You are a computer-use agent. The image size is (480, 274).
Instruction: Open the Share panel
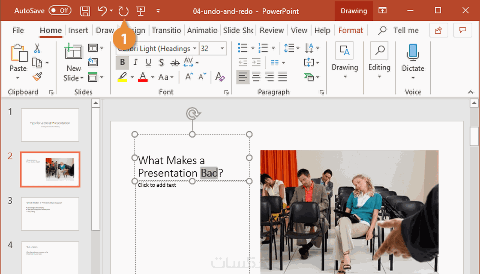tap(438, 30)
